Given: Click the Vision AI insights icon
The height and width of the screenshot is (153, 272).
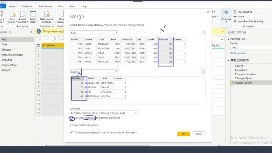Looking at the screenshot, I should tap(235, 17).
